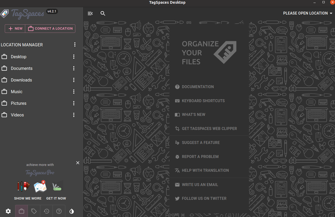The image size is (335, 217).
Task: Maximize the TagSpaces Desktop window
Action: [324, 2]
